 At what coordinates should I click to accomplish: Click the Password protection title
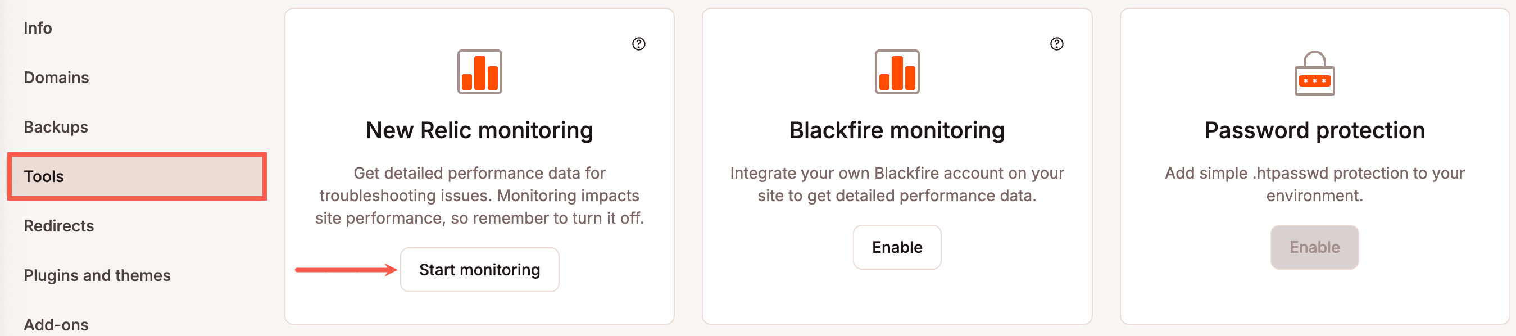click(1314, 130)
